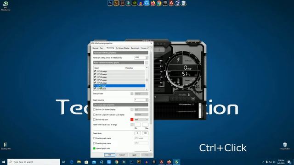Image resolution: width=294 pixels, height=165 pixels.
Task: Open Chrome from the top dock
Action: (159, 3)
